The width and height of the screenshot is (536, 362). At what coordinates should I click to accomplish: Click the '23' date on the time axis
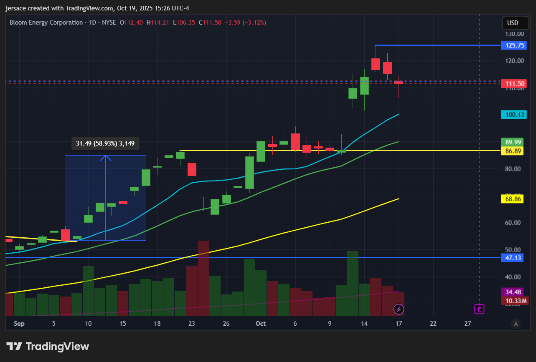tap(192, 323)
